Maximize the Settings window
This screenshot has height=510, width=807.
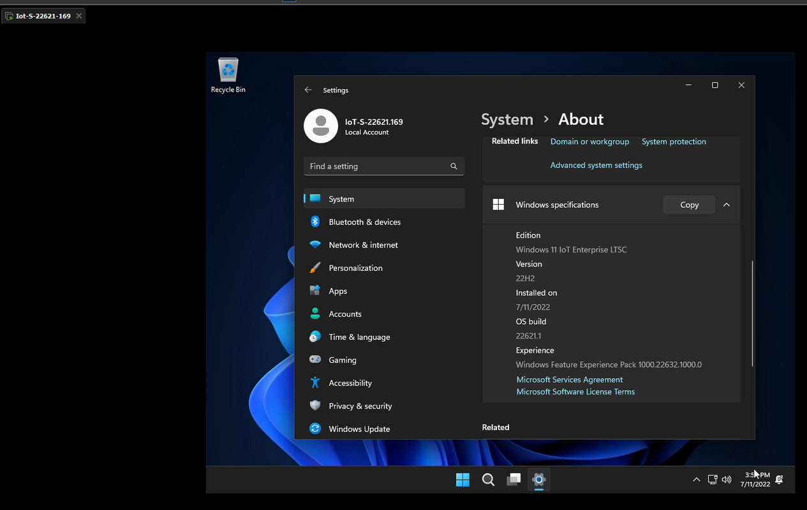click(715, 85)
